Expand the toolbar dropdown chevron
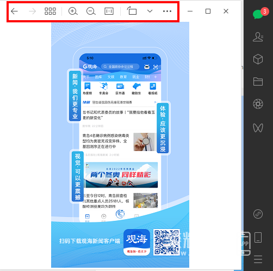Viewport: 273px width, 271px height. coord(150,11)
